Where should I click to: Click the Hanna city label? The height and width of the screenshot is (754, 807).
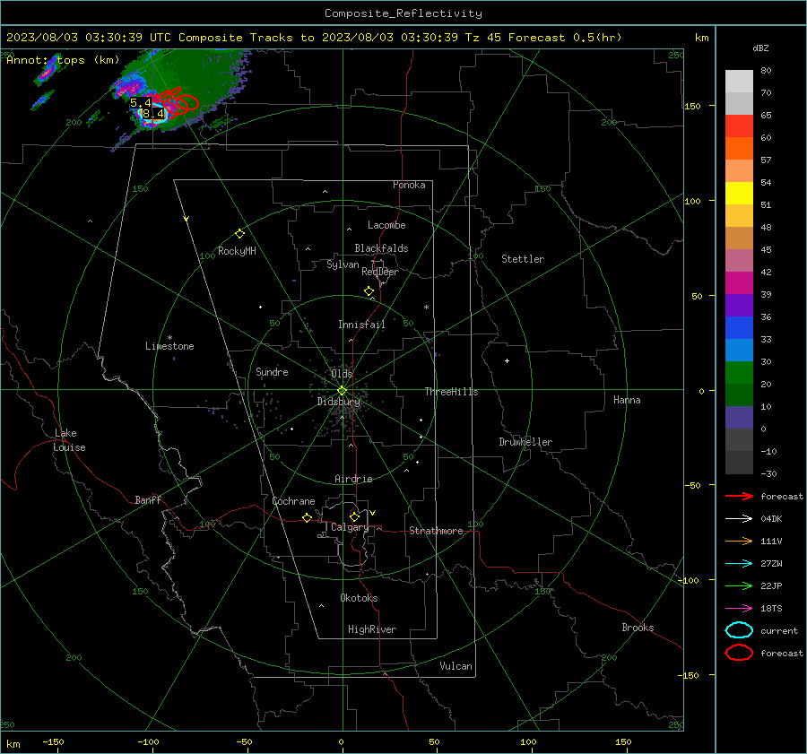click(x=627, y=400)
